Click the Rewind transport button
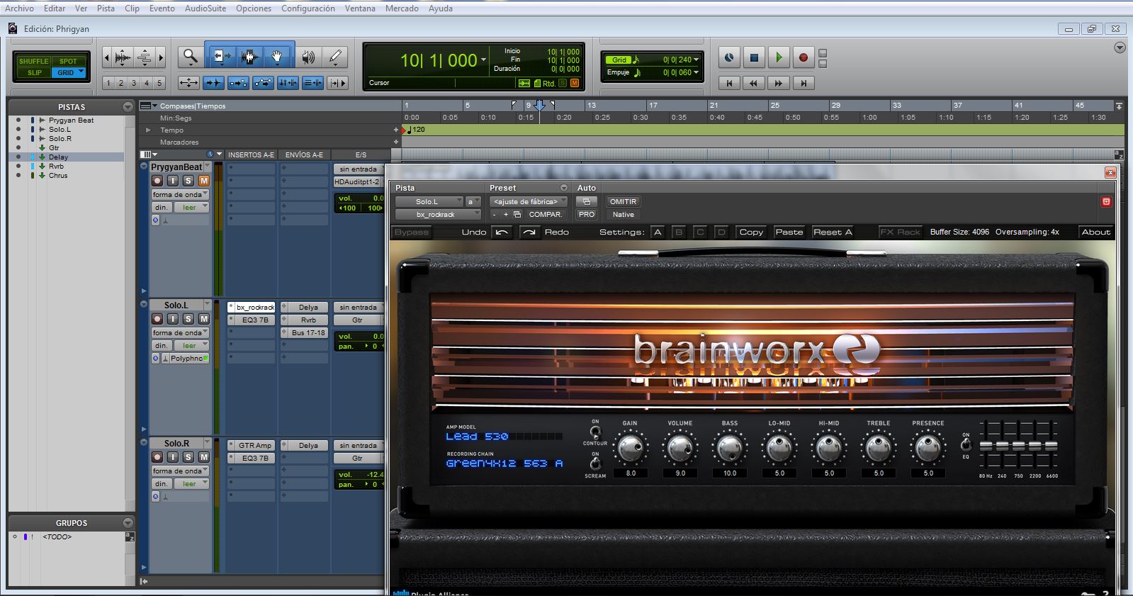Viewport: 1133px width, 596px height. pyautogui.click(x=753, y=83)
